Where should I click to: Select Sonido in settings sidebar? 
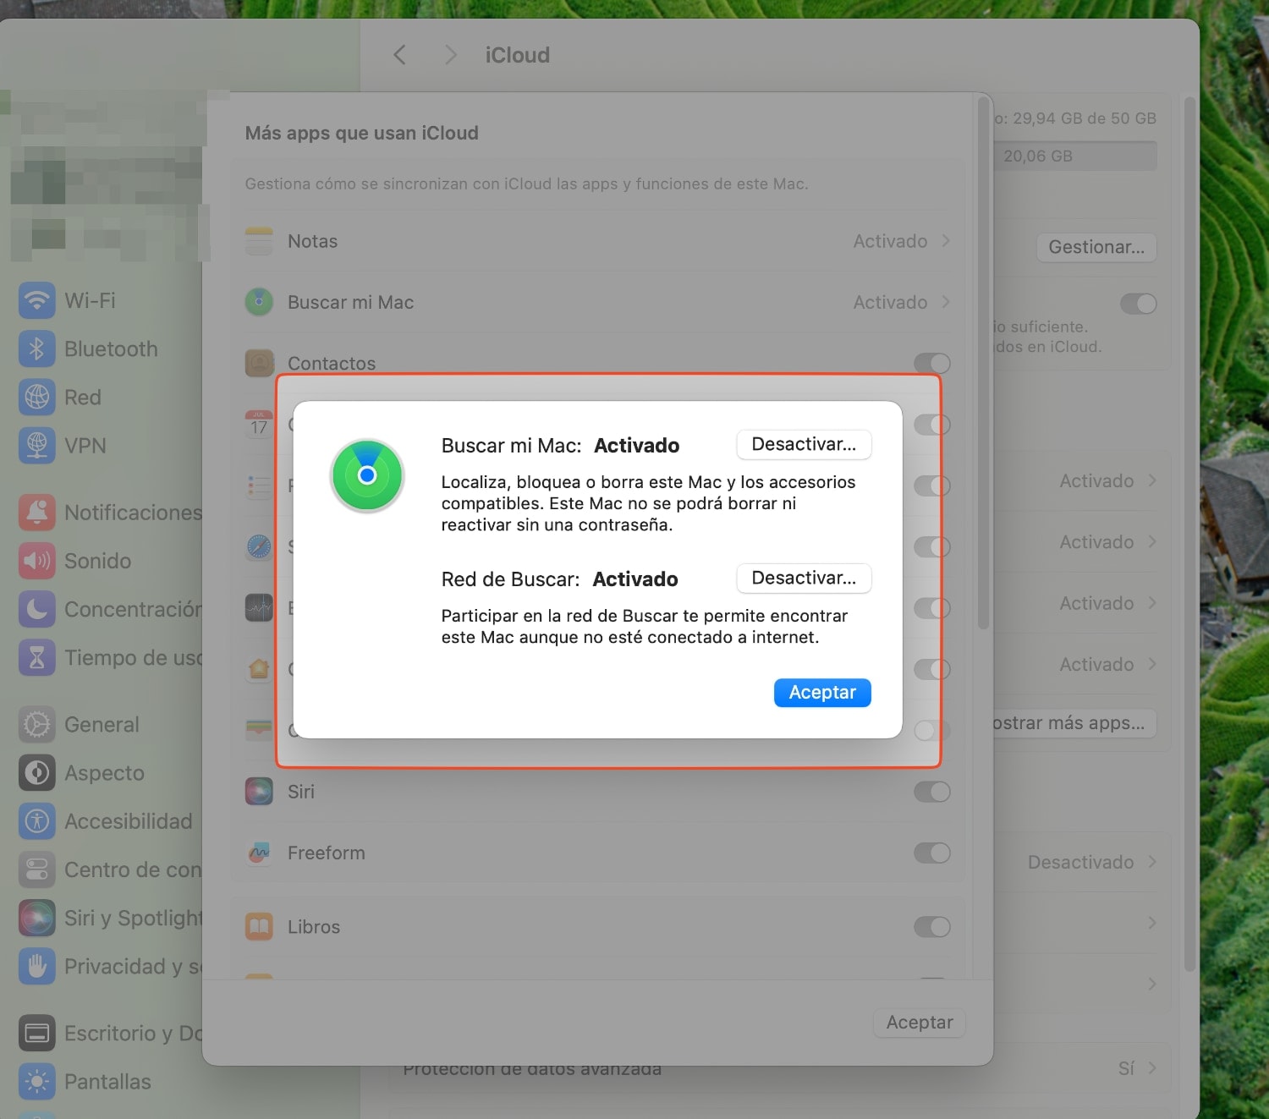97,561
